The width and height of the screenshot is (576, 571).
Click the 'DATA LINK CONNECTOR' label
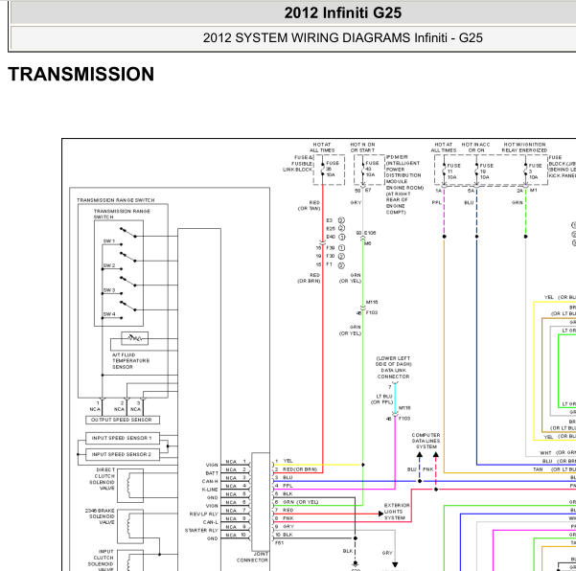coord(393,374)
